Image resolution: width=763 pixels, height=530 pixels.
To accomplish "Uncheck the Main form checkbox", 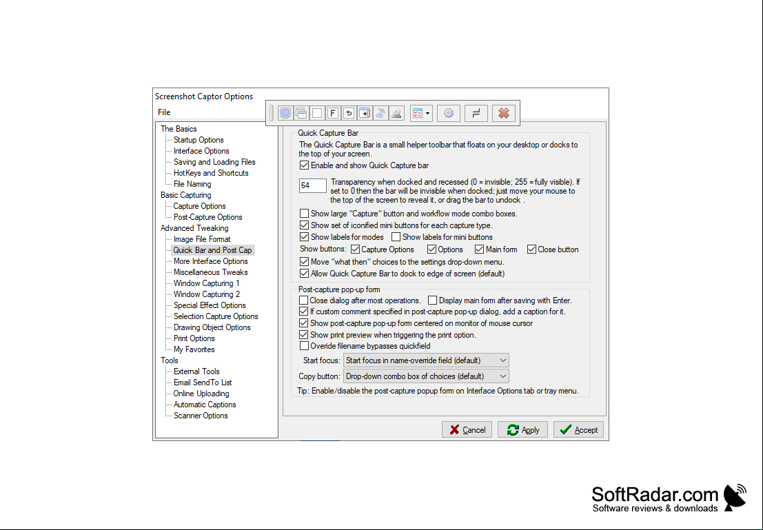I will 479,249.
